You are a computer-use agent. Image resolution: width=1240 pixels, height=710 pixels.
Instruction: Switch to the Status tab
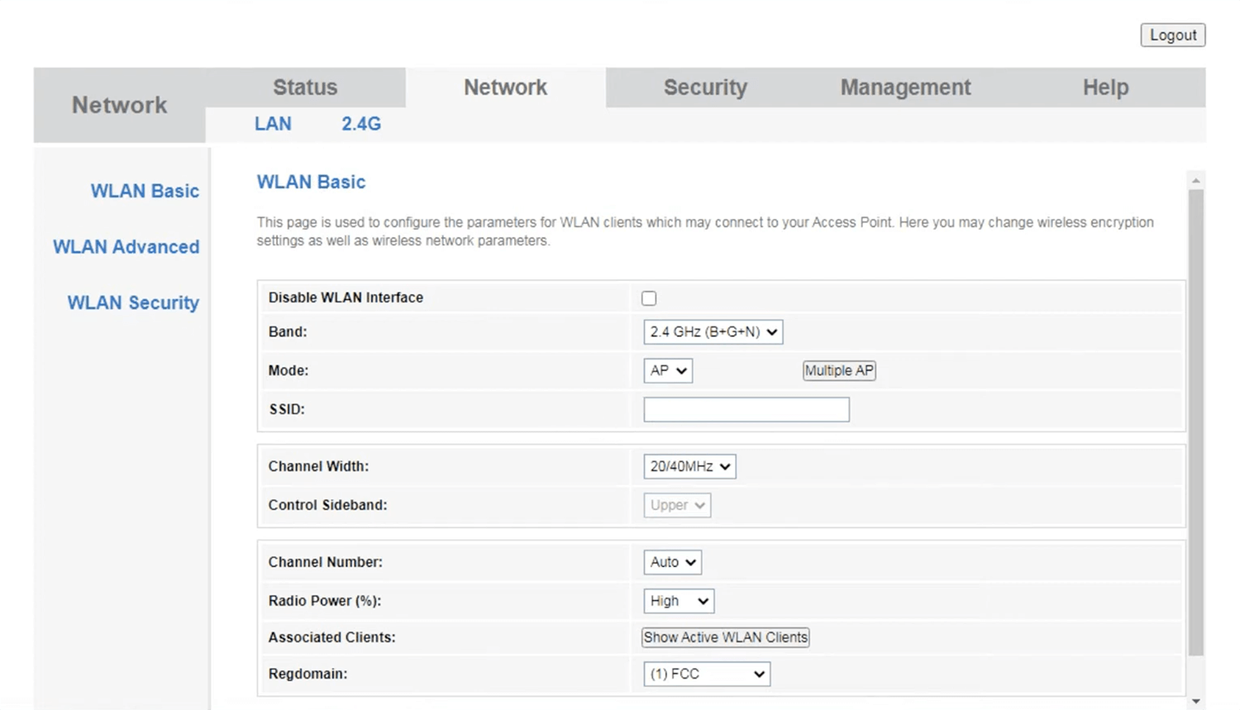[x=305, y=88]
